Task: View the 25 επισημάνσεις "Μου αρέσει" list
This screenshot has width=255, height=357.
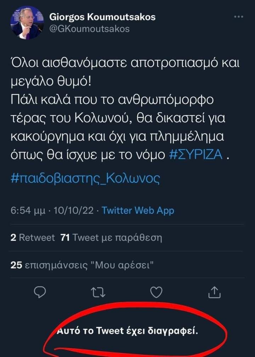Action: 82,265
